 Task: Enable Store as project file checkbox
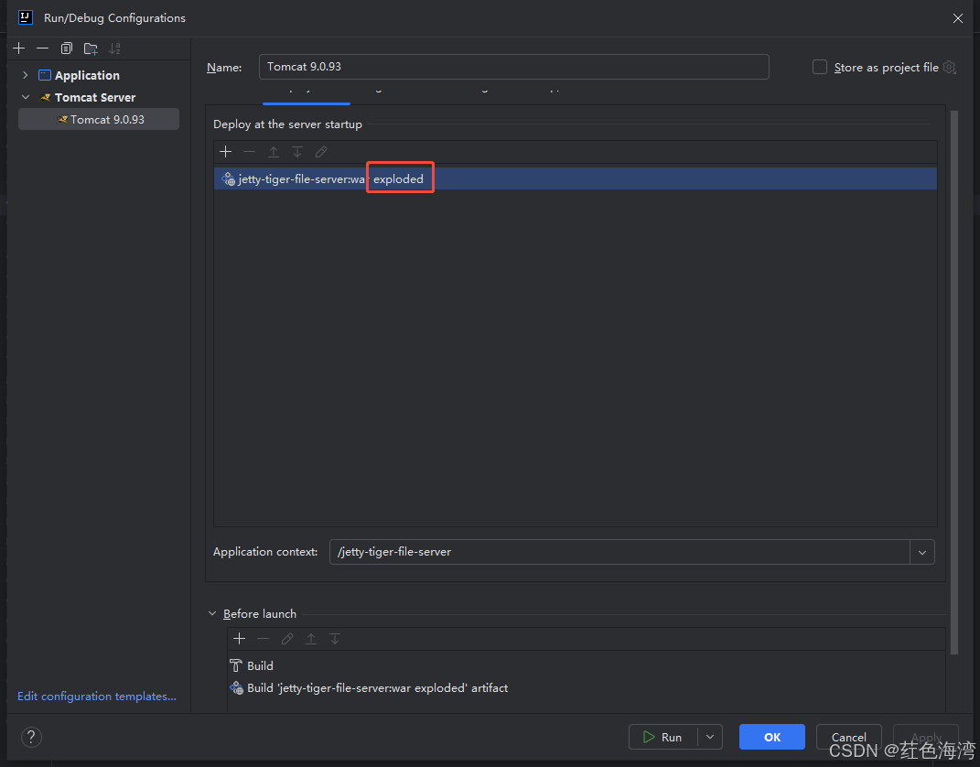(x=819, y=67)
